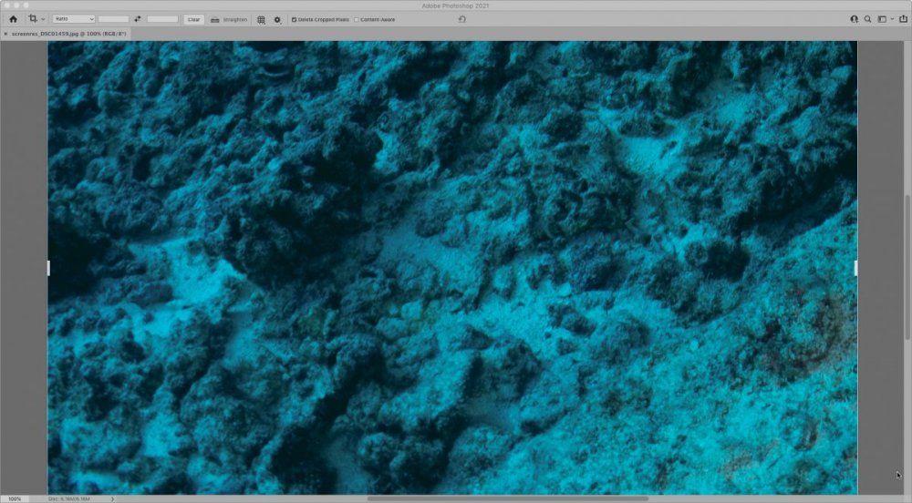Screen dimensions: 912x503
Task: Enable Content-Aware crop checkbox
Action: [x=357, y=20]
